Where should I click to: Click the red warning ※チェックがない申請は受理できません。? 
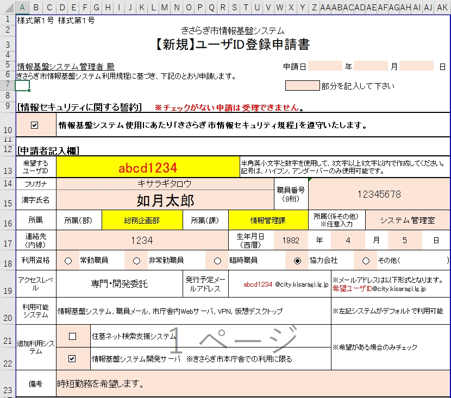point(229,108)
